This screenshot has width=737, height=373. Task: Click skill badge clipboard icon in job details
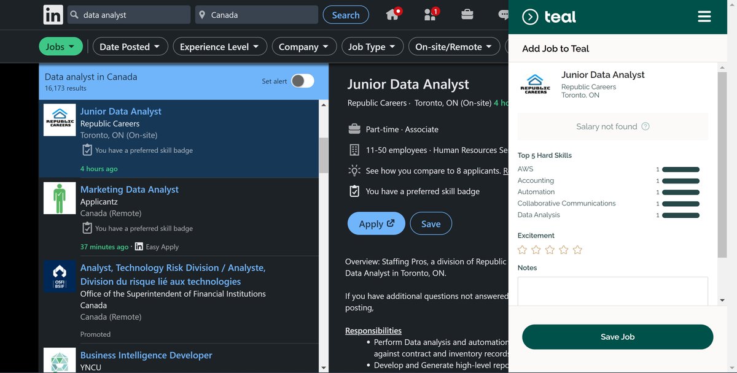pos(354,191)
